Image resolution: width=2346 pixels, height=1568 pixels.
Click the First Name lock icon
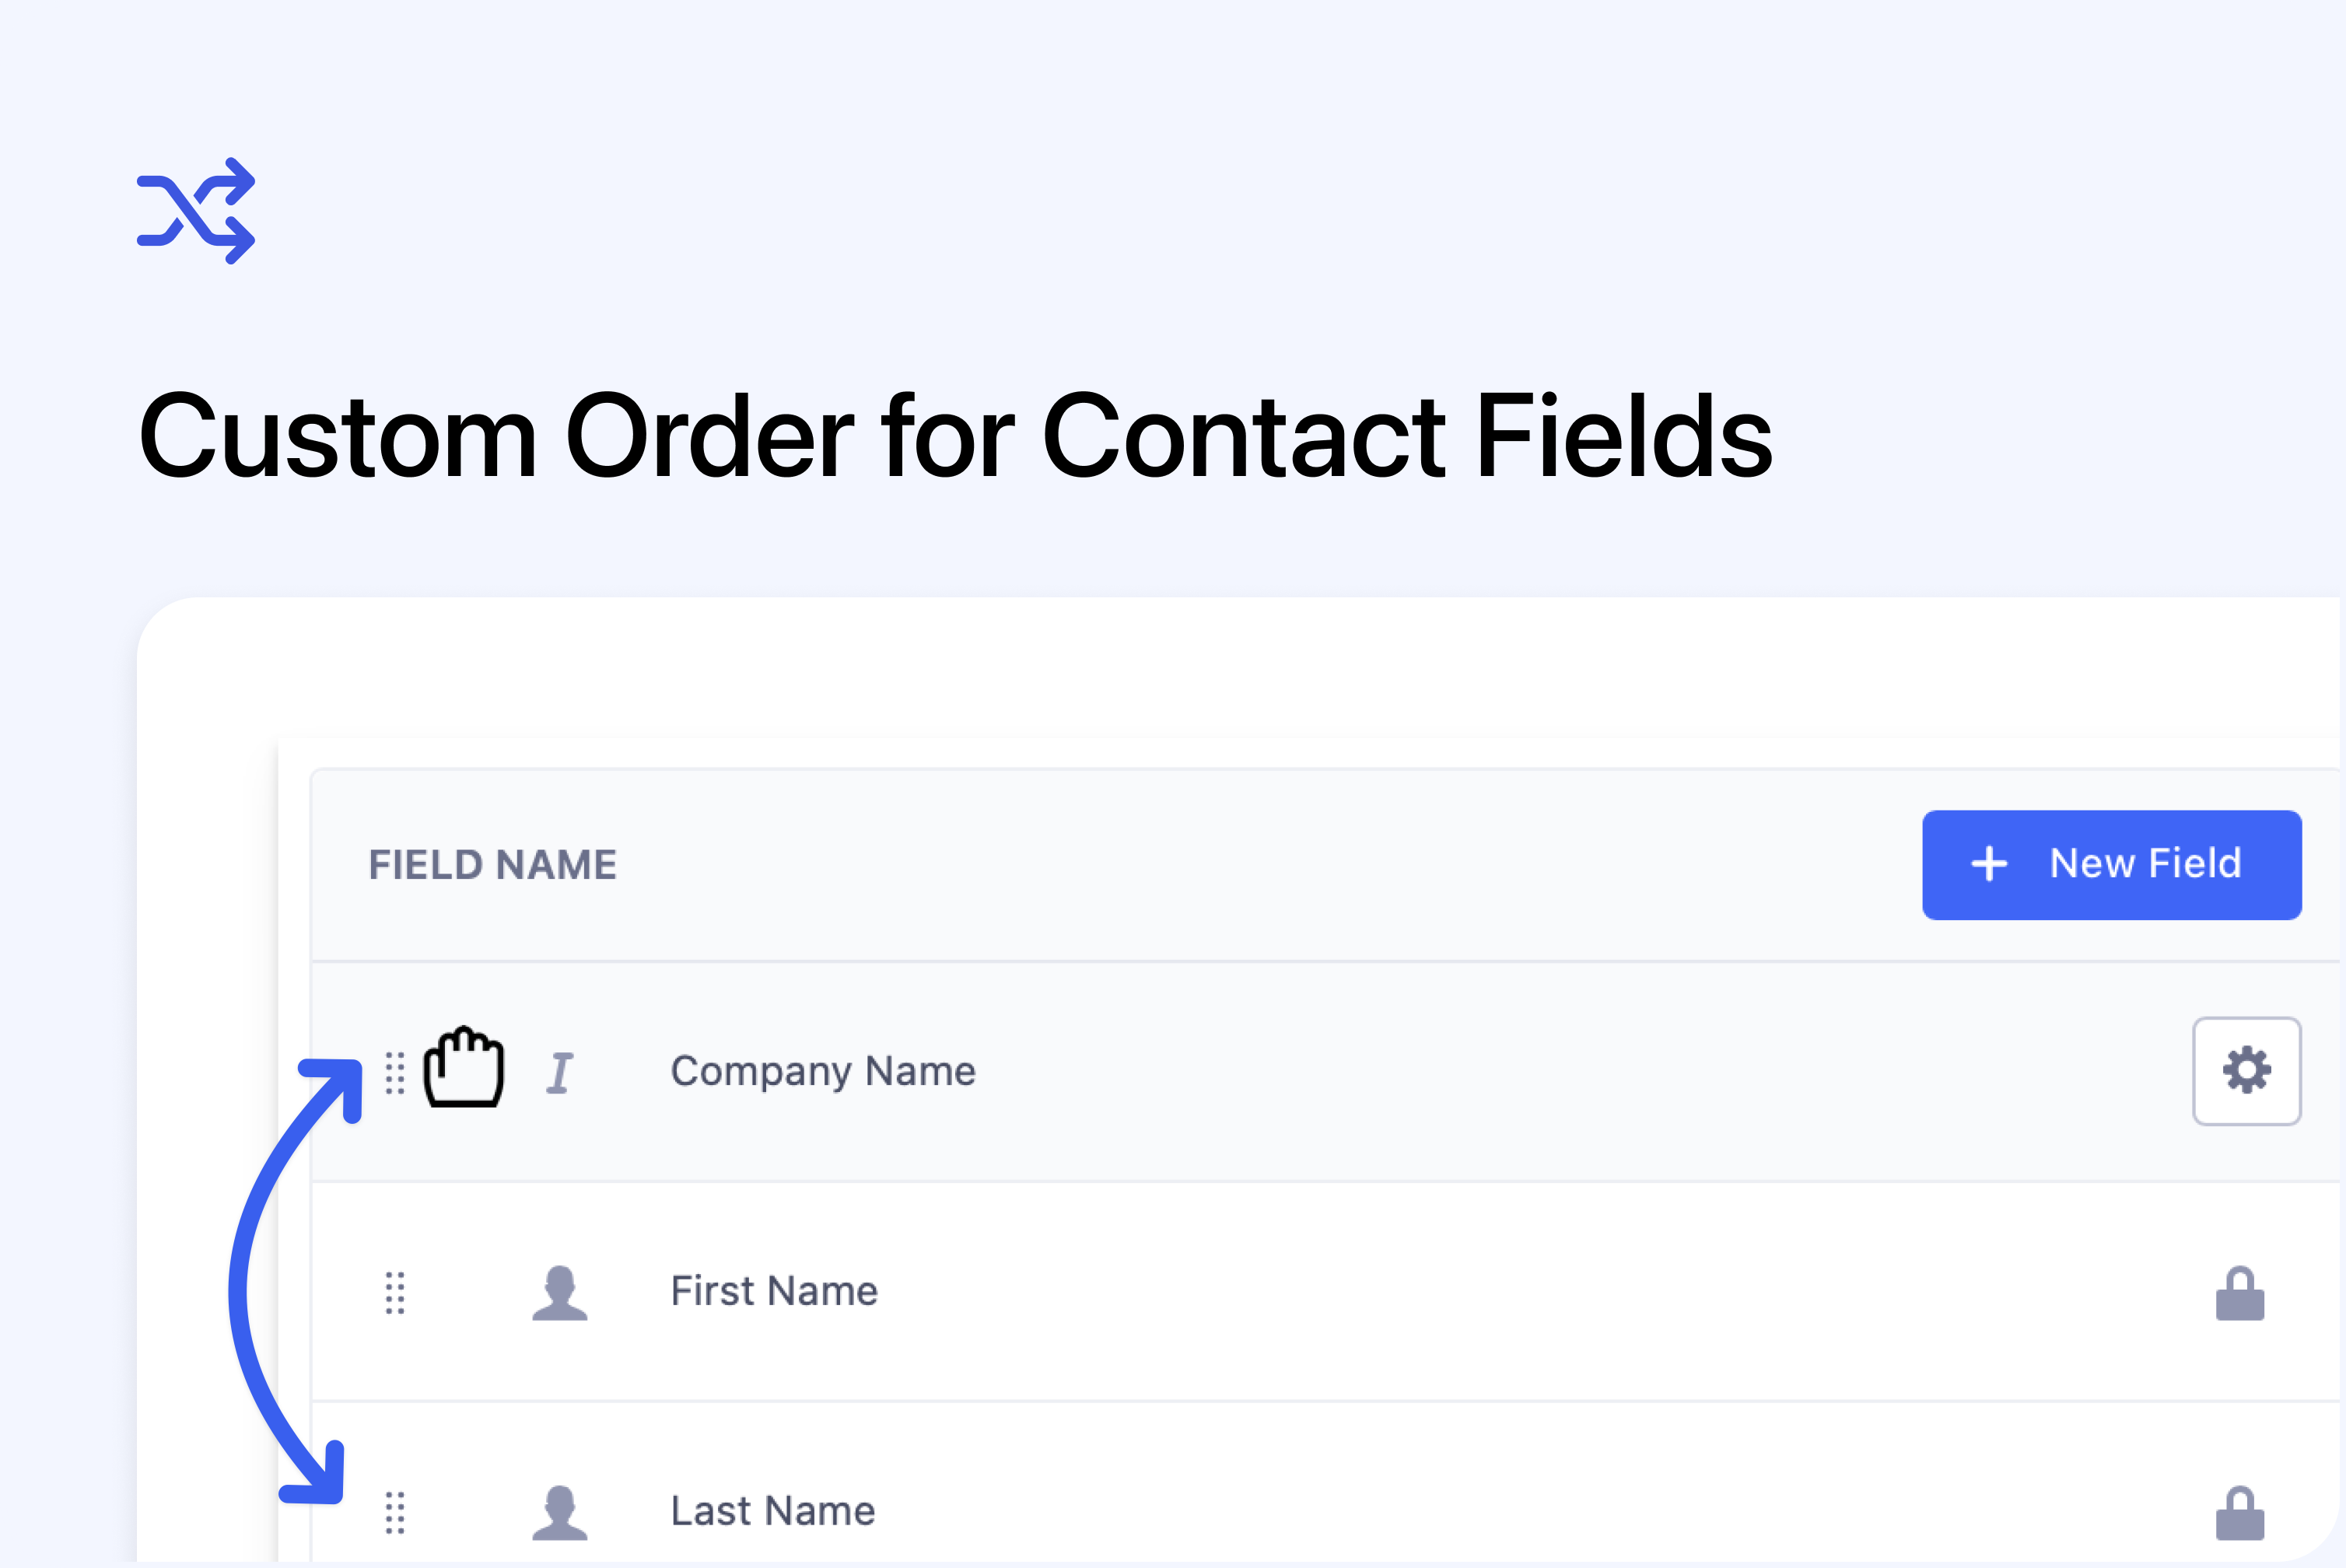[x=2240, y=1293]
